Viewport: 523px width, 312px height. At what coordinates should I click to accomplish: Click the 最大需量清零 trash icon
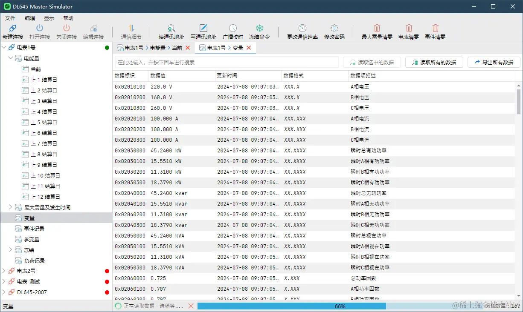[377, 28]
